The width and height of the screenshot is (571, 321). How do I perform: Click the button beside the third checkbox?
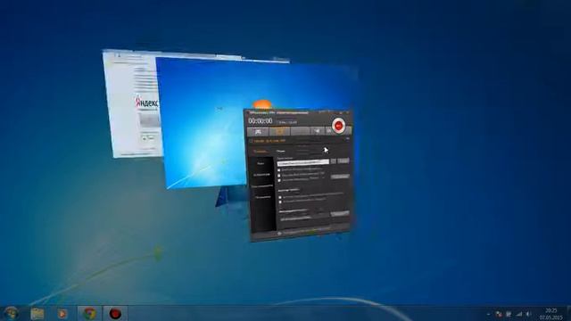coord(340,177)
